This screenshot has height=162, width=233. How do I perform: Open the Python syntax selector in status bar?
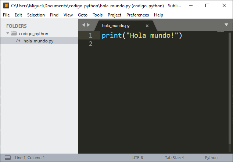(x=211, y=158)
